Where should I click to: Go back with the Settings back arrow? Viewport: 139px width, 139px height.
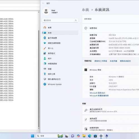click(43, 3)
